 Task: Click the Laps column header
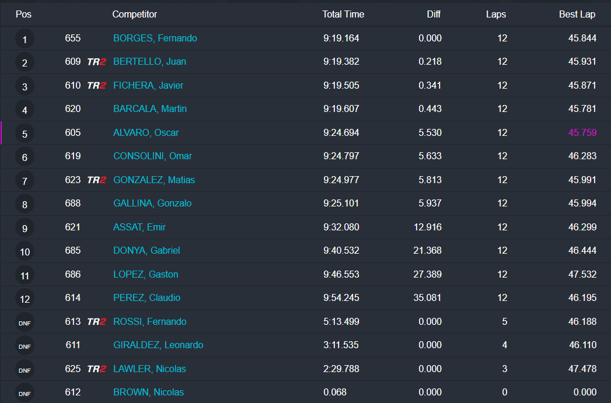point(496,15)
